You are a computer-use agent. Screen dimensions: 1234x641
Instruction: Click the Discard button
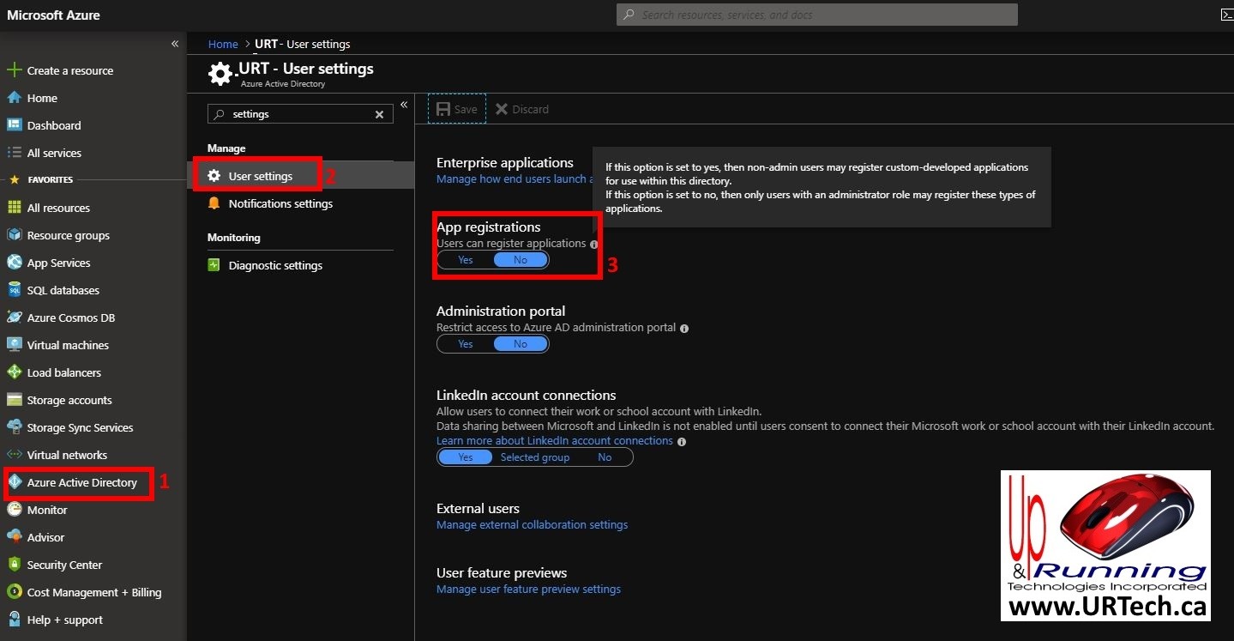pyautogui.click(x=522, y=109)
